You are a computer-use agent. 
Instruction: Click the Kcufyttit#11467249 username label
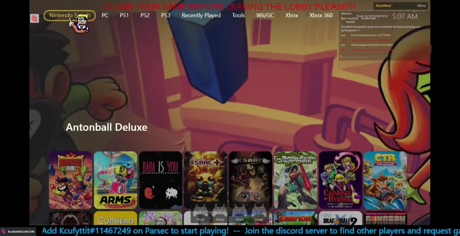[21, 232]
